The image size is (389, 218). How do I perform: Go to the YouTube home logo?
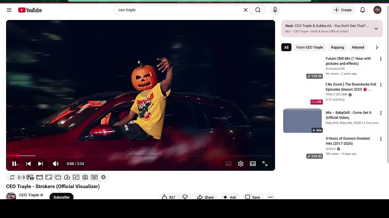click(x=30, y=10)
